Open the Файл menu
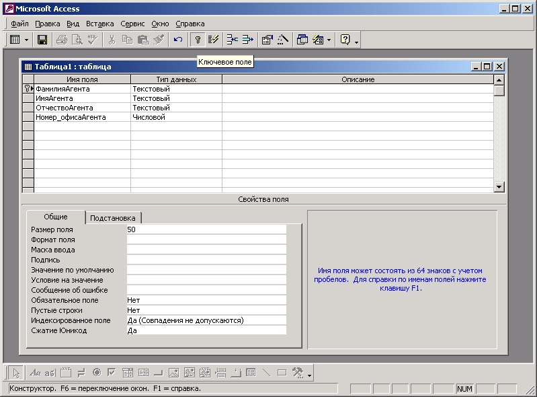The width and height of the screenshot is (537, 397). tap(20, 24)
